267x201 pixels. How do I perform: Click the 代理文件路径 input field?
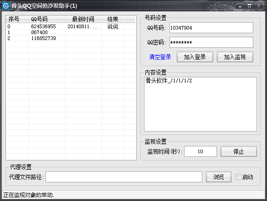point(124,177)
